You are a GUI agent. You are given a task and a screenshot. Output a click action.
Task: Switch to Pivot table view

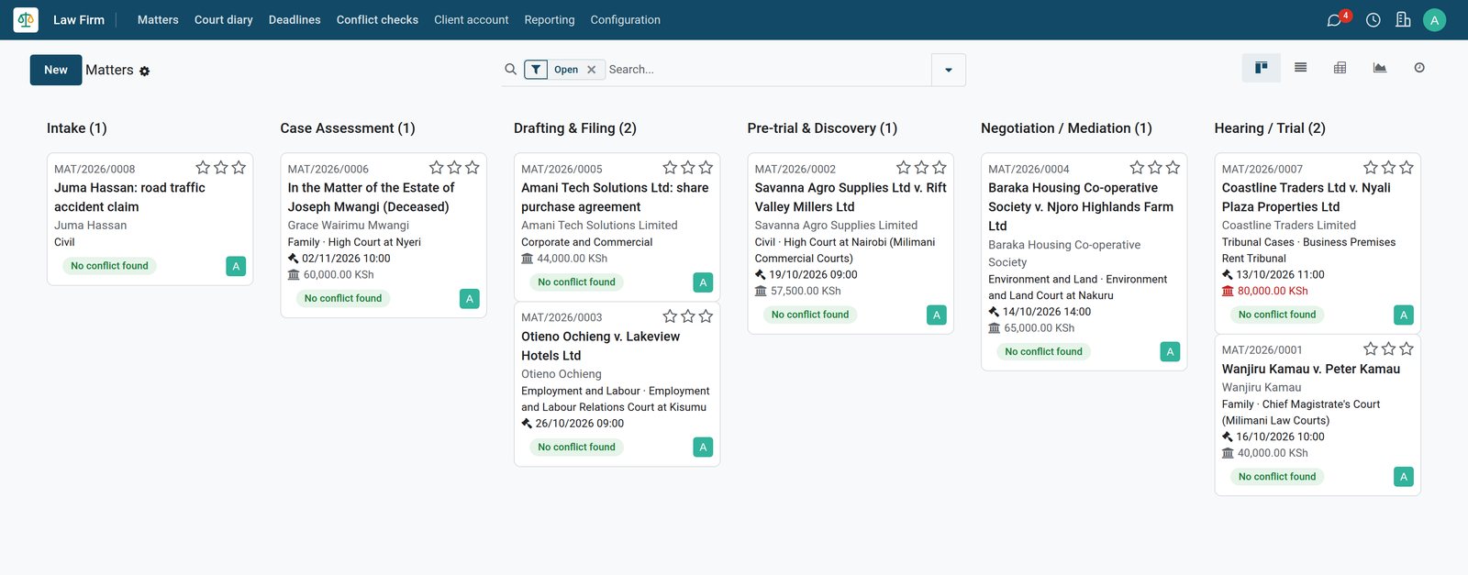coord(1340,68)
